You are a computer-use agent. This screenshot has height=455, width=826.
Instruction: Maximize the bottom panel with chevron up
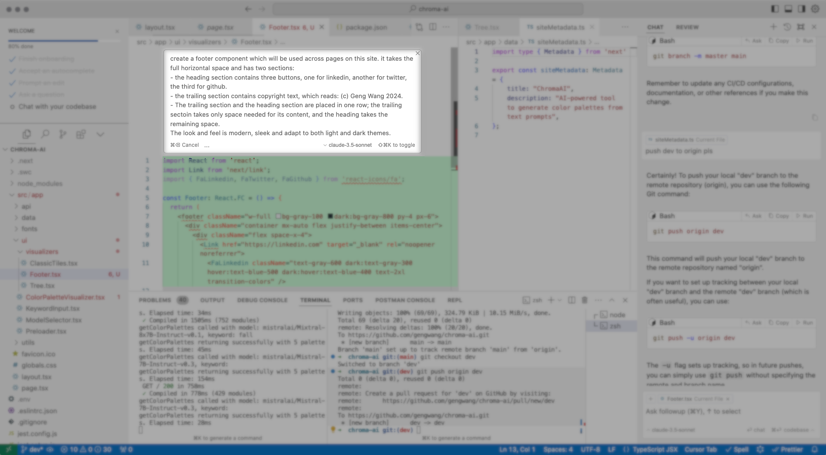click(612, 300)
